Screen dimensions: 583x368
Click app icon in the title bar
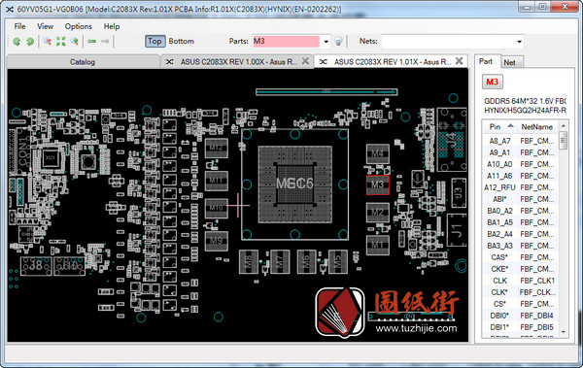(10, 9)
